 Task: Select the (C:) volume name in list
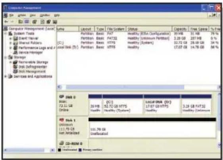60,43
